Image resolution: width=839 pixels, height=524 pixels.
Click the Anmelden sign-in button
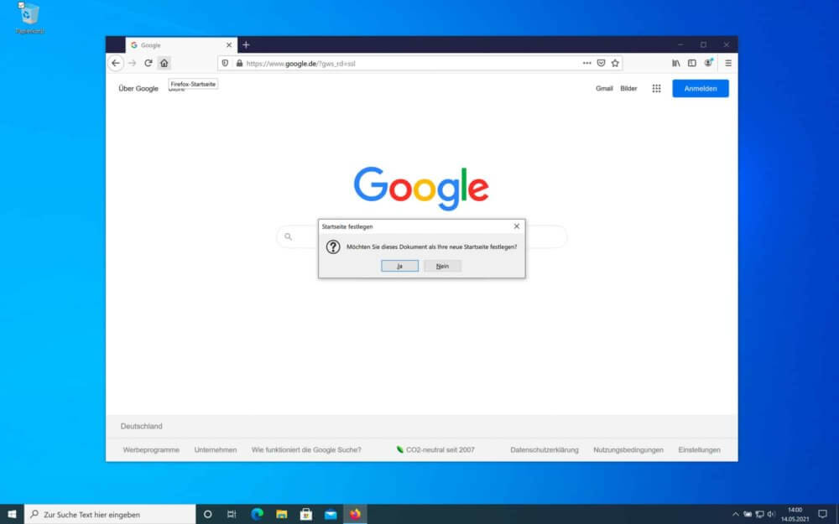[701, 88]
